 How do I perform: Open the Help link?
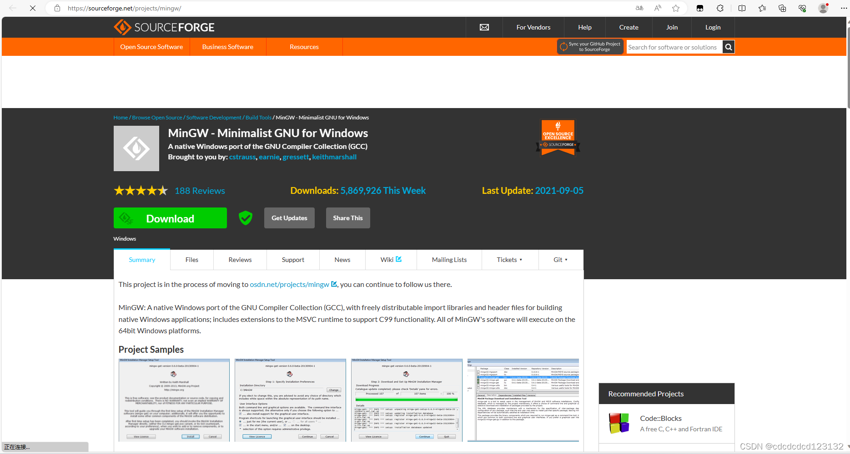point(585,27)
